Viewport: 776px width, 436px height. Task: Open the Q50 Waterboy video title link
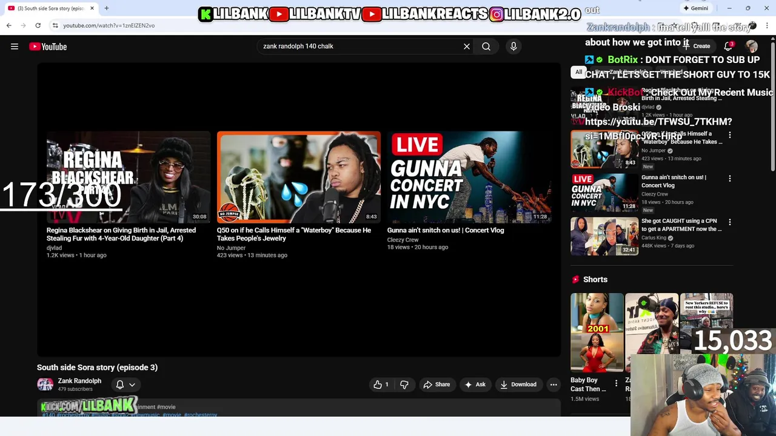[x=294, y=234]
